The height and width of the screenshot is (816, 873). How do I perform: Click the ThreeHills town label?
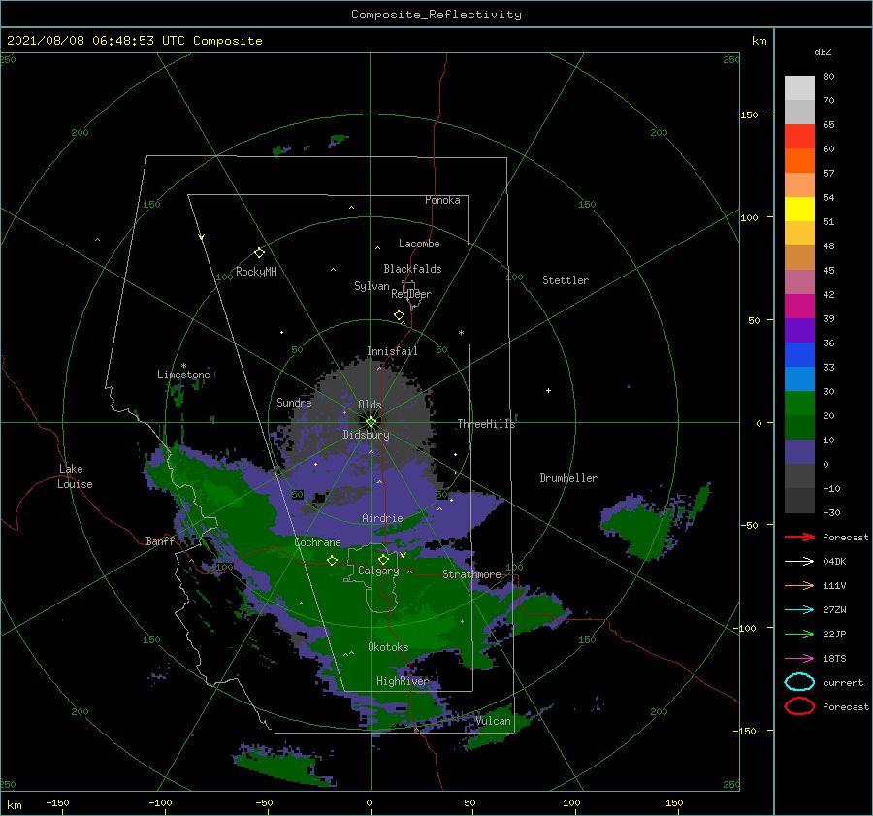486,424
